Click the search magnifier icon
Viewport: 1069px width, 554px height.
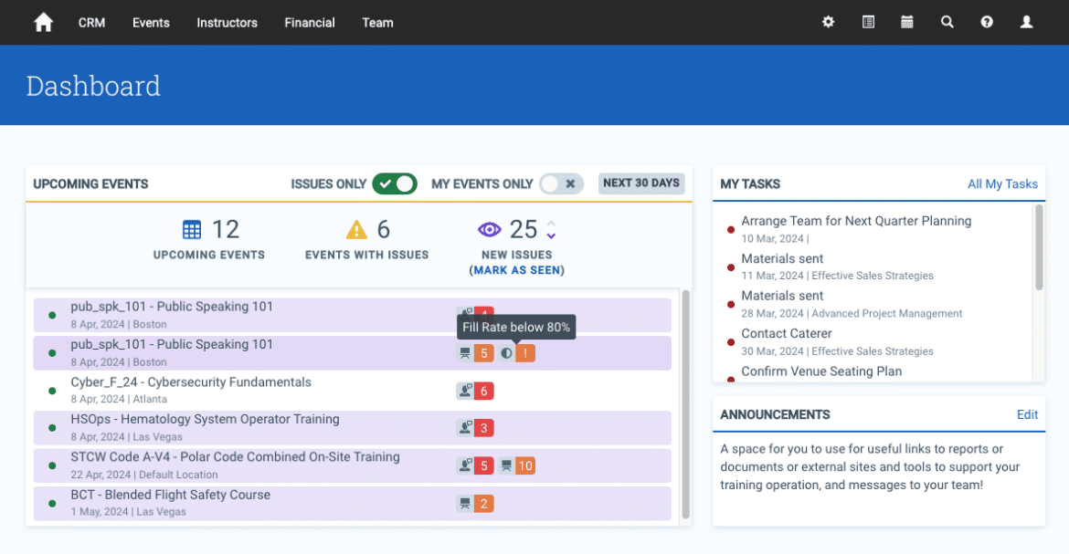coord(947,21)
